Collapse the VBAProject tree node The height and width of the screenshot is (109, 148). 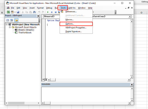tap(6, 25)
